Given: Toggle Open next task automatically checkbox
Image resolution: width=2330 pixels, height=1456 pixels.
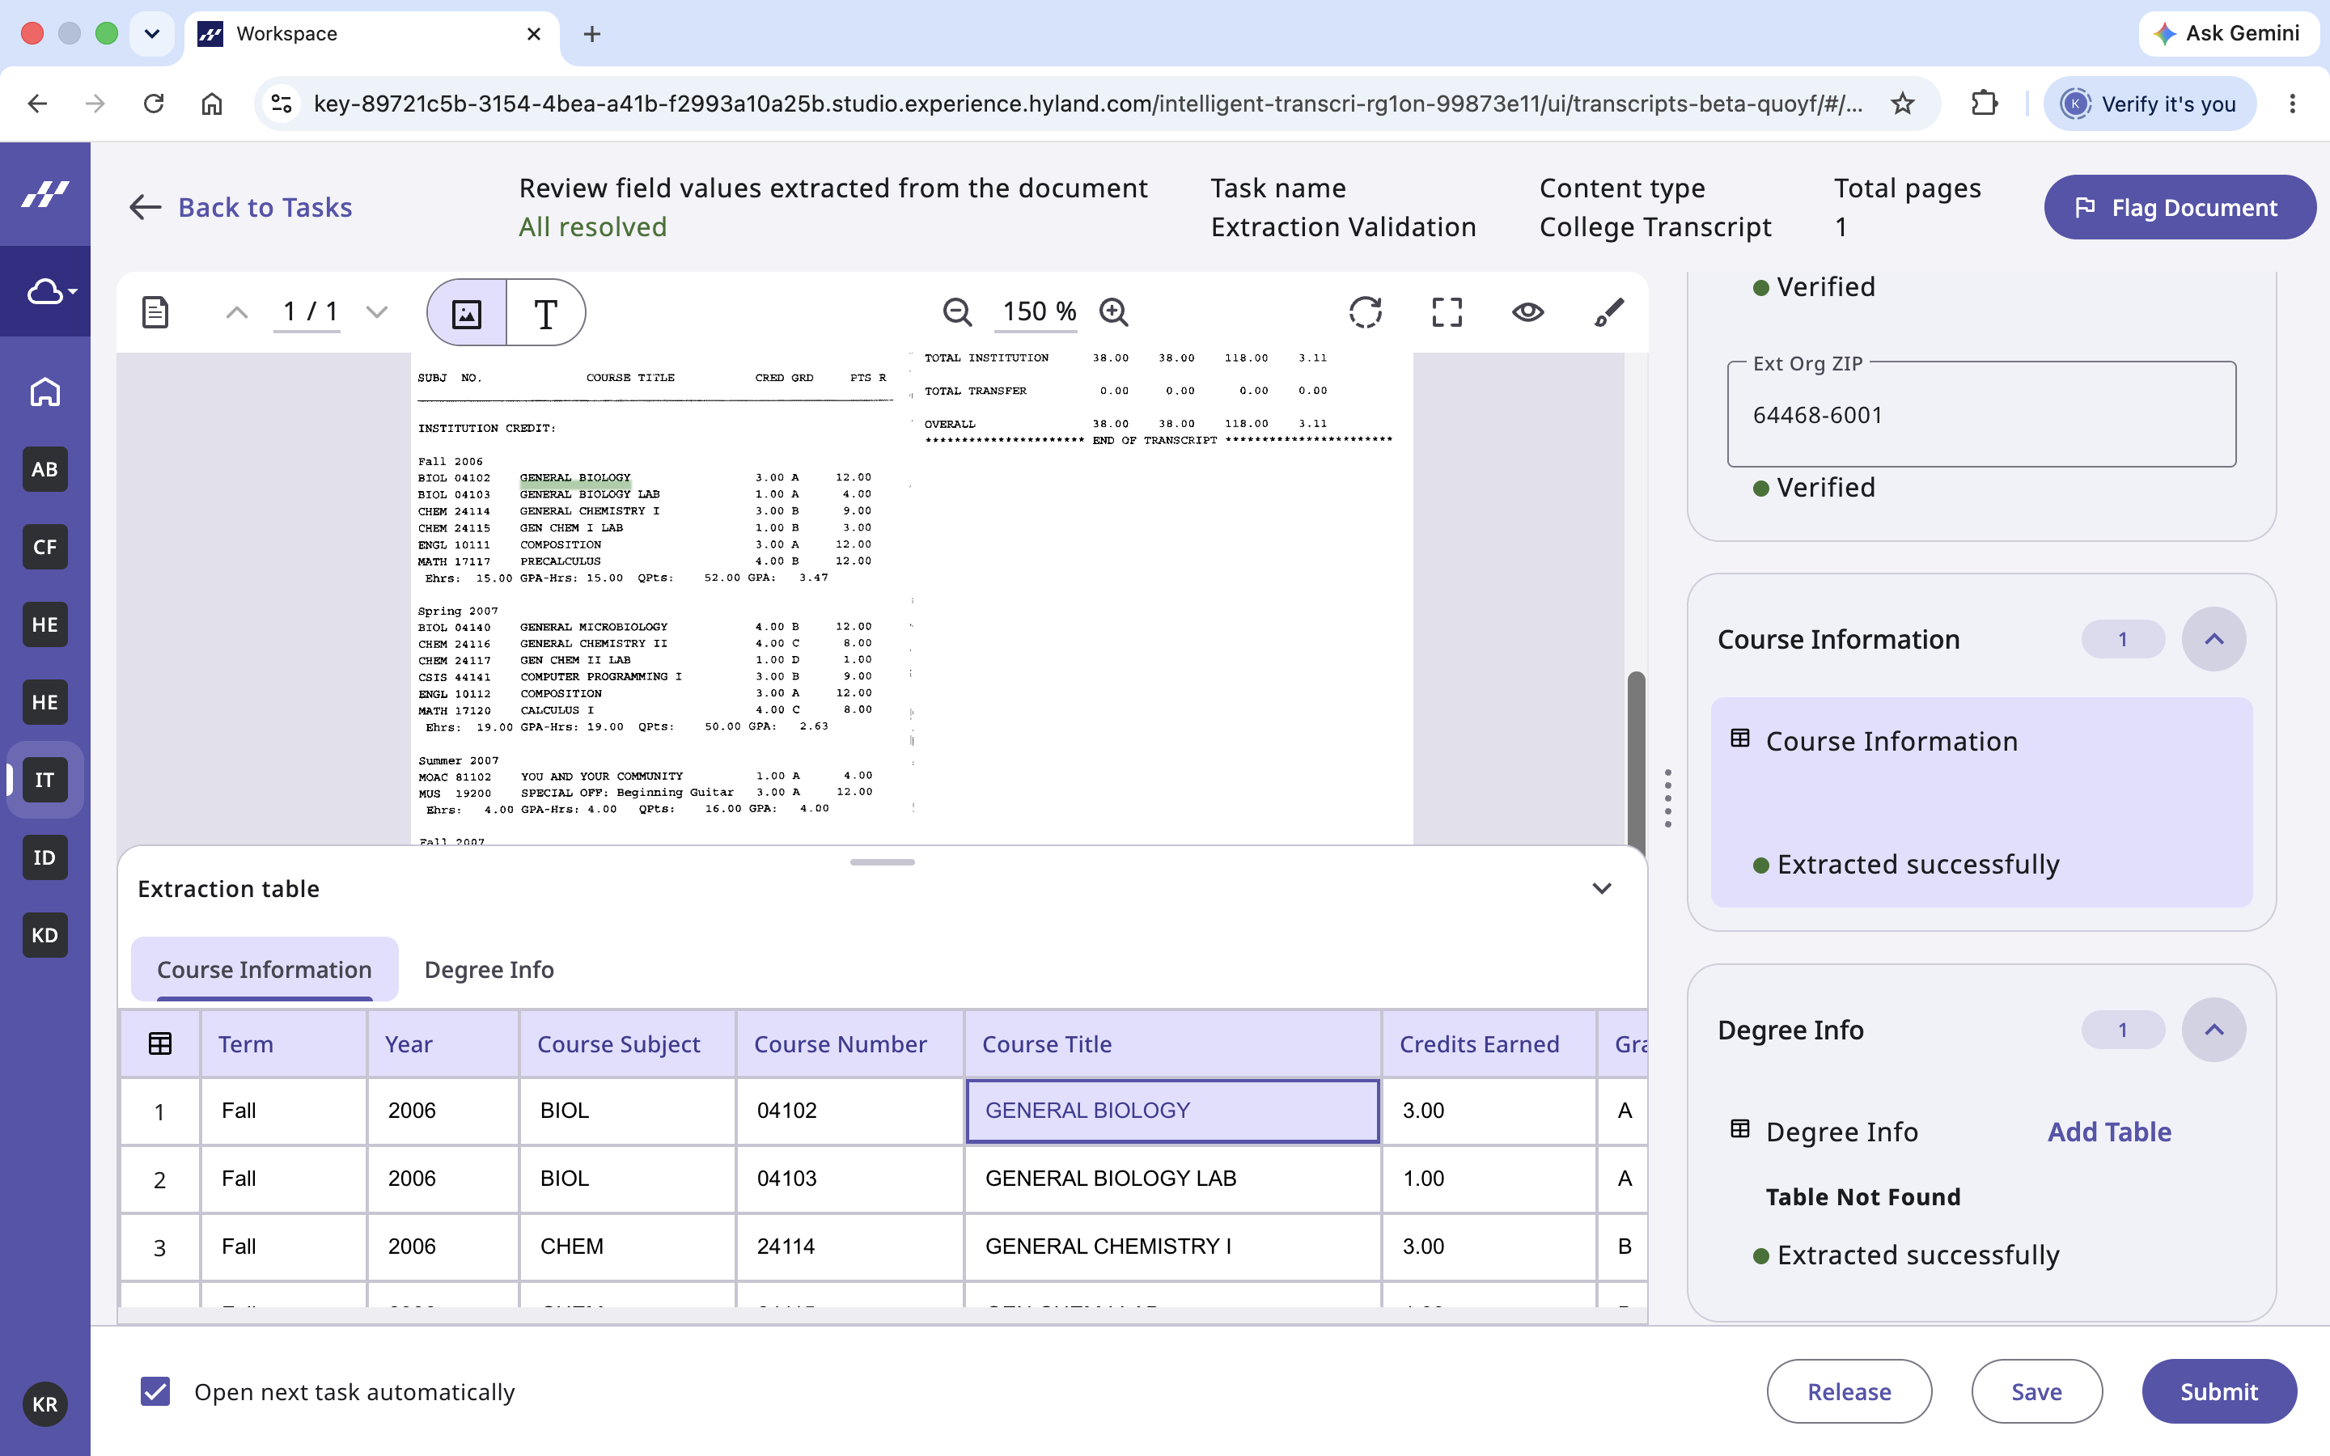Looking at the screenshot, I should click(155, 1391).
